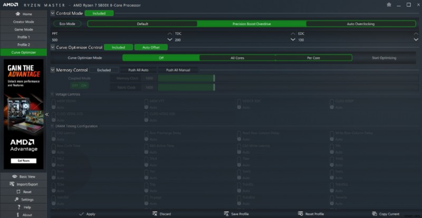Open the bug-shaped settings icon in title bar
The image size is (422, 218).
pyautogui.click(x=389, y=5)
